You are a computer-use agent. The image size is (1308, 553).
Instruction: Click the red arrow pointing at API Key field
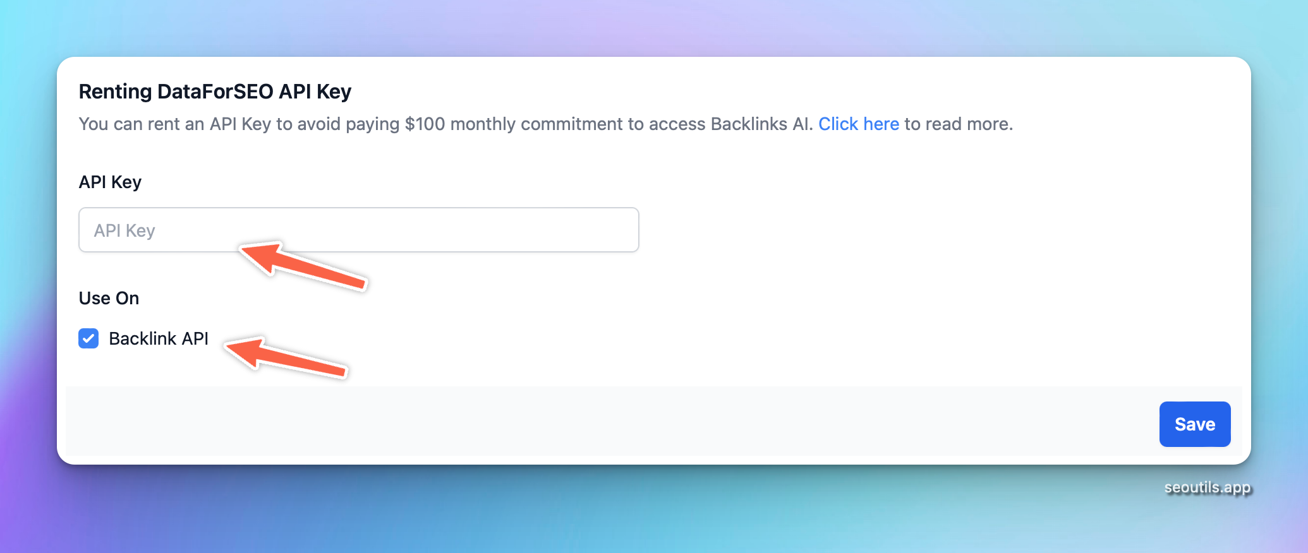303,265
